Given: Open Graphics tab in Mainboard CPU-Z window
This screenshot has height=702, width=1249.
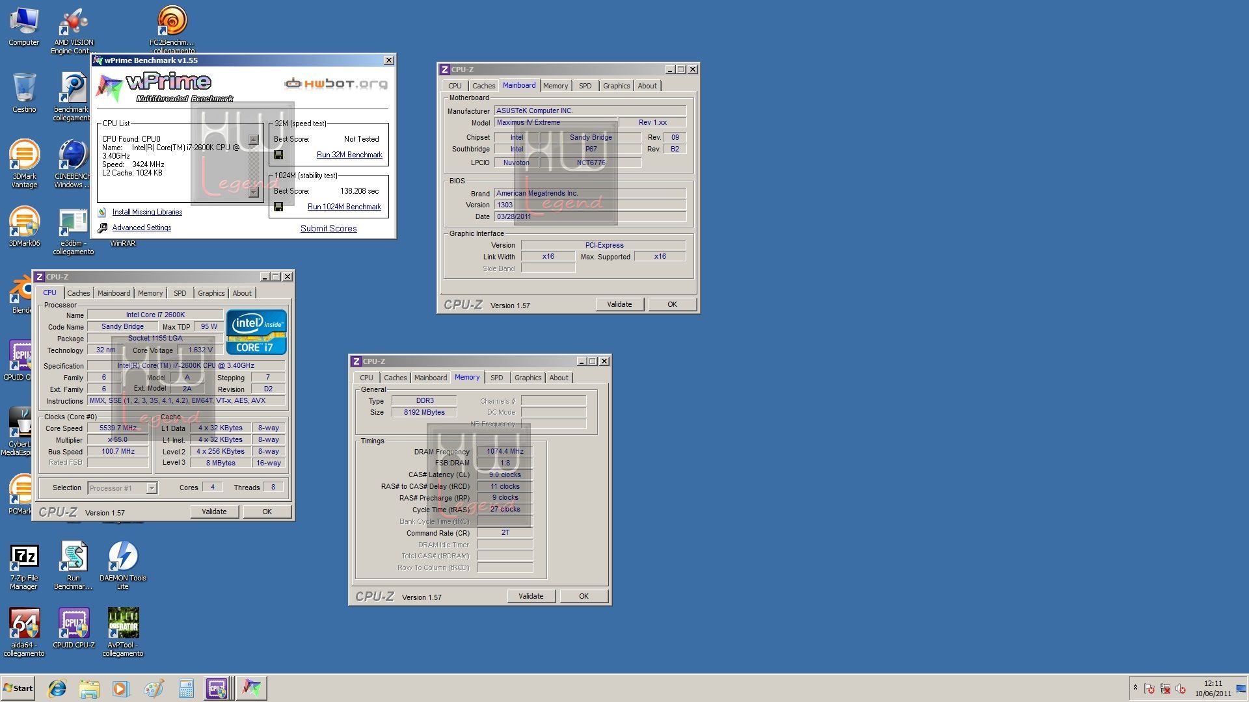Looking at the screenshot, I should pyautogui.click(x=616, y=86).
